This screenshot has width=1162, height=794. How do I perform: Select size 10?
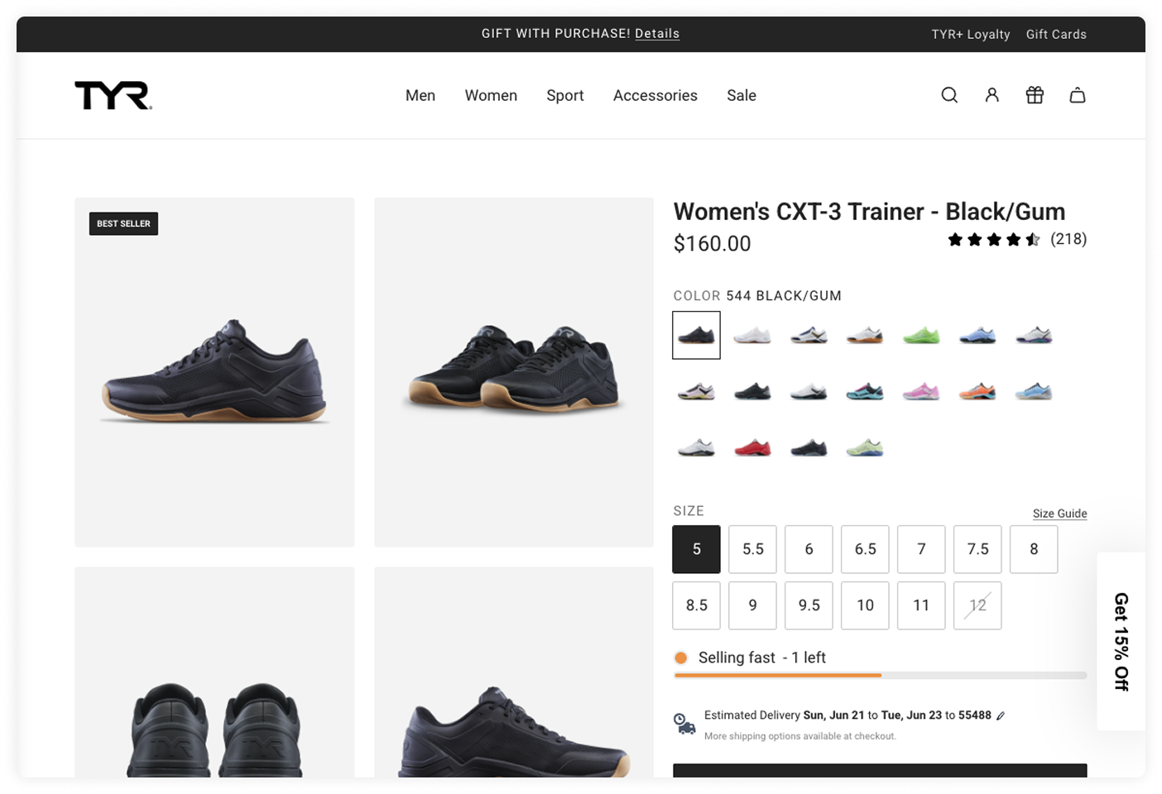pyautogui.click(x=865, y=605)
